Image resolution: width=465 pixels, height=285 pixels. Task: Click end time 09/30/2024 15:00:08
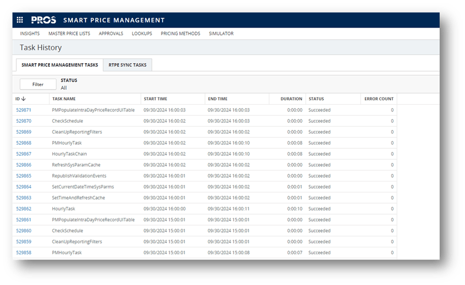click(x=229, y=252)
